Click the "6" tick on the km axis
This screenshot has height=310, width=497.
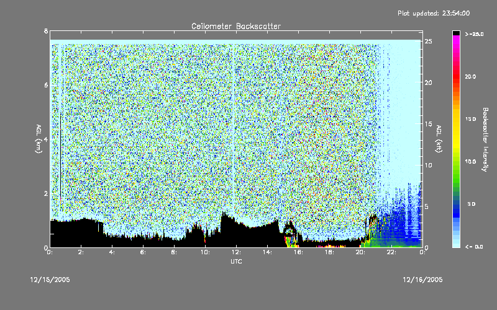(x=46, y=85)
